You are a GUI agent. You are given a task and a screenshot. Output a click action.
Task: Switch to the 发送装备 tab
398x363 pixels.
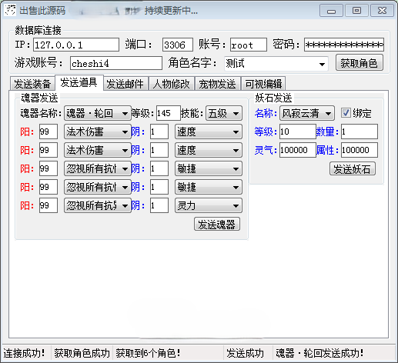[x=32, y=84]
